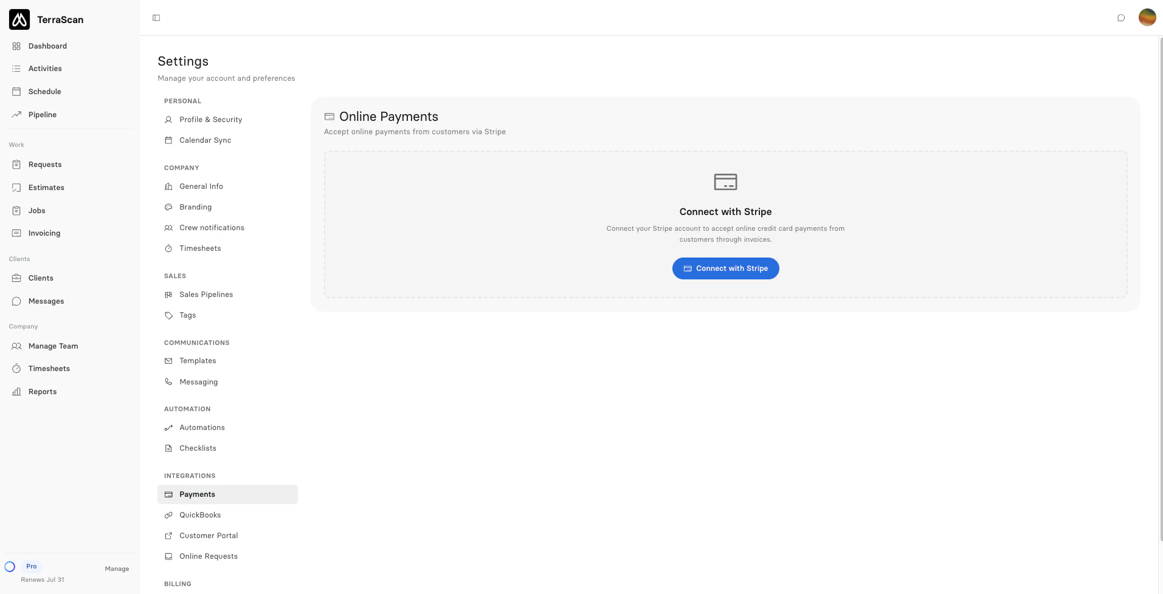This screenshot has width=1163, height=594.
Task: Click the plan usage progress ring
Action: (x=10, y=567)
